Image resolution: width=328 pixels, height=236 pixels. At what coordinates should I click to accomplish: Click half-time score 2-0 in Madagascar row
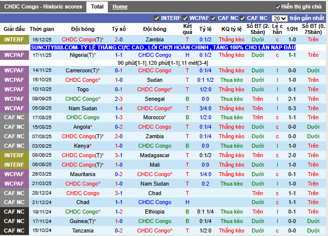[292, 155]
